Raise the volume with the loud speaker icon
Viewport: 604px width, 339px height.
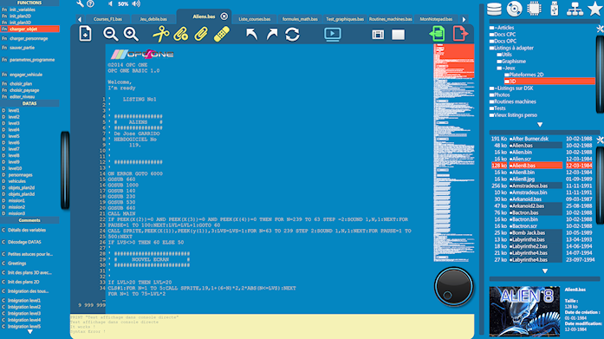(136, 3)
